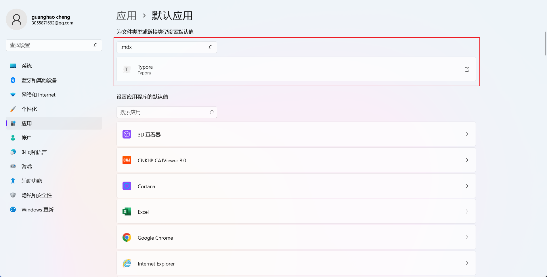Click the 3D 查看器 cube icon
Image resolution: width=547 pixels, height=277 pixels.
click(127, 134)
